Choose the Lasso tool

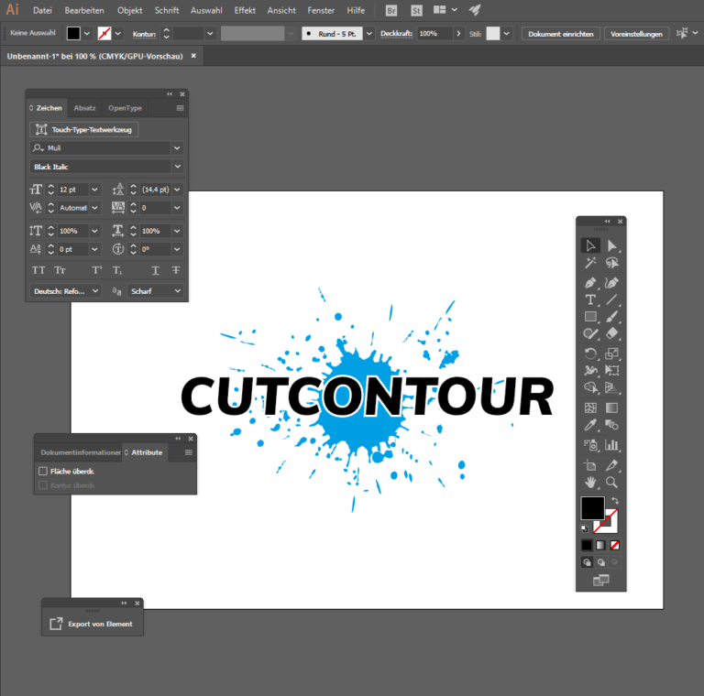pos(611,263)
